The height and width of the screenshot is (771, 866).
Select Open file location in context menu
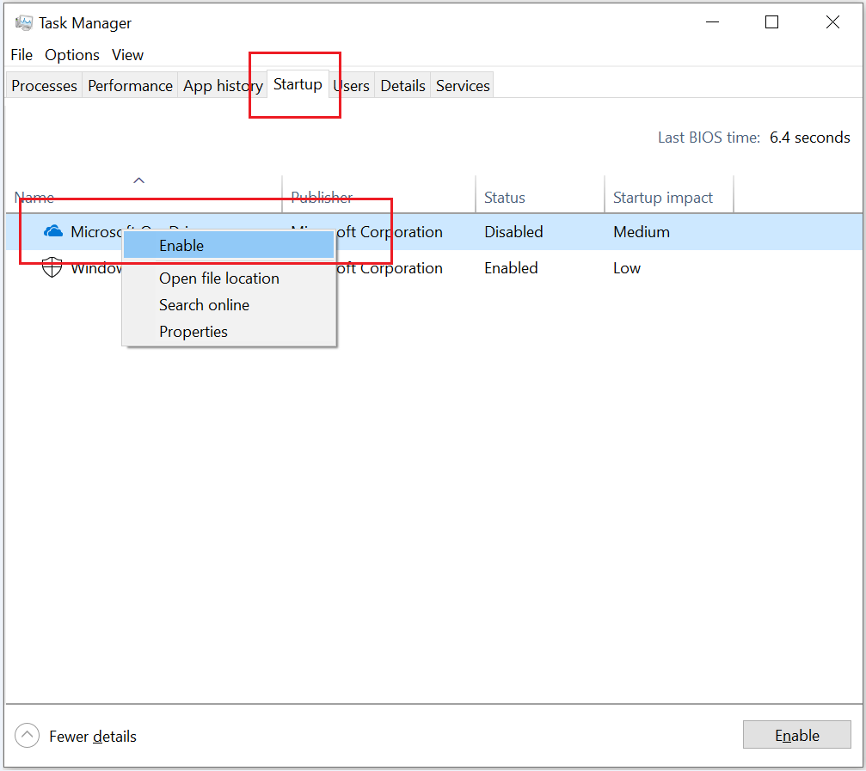click(219, 278)
